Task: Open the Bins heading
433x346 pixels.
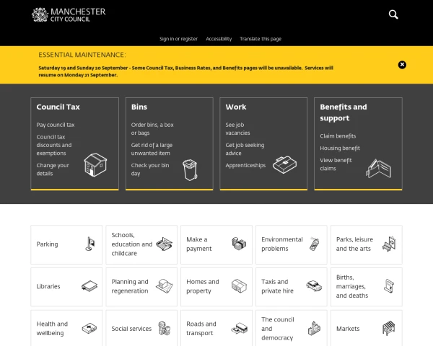Action: point(139,107)
